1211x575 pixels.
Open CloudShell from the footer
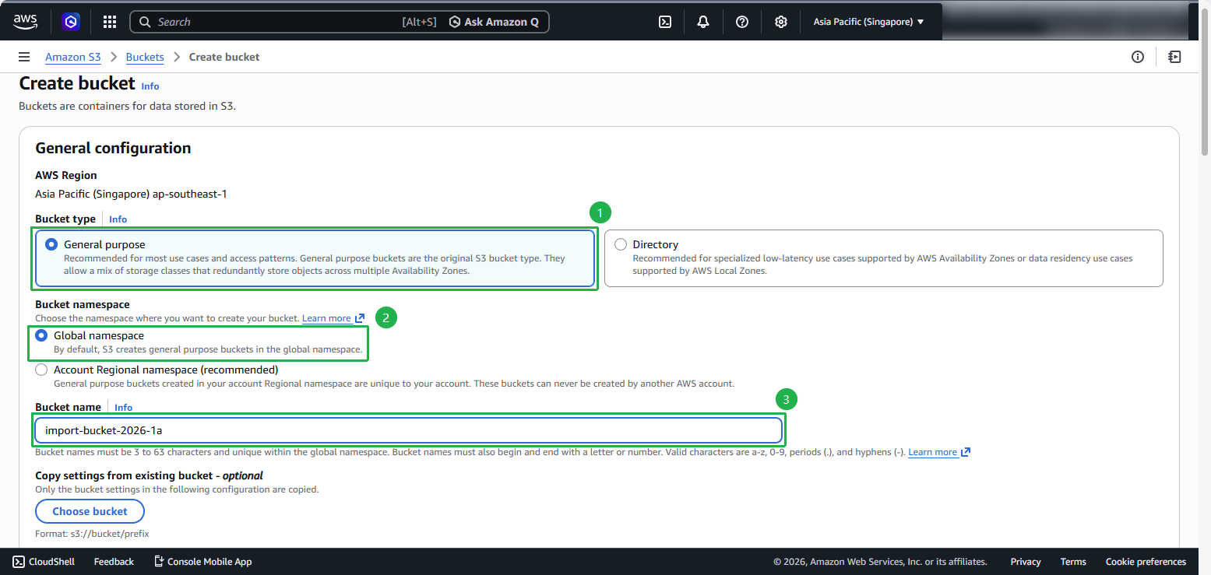pos(44,562)
